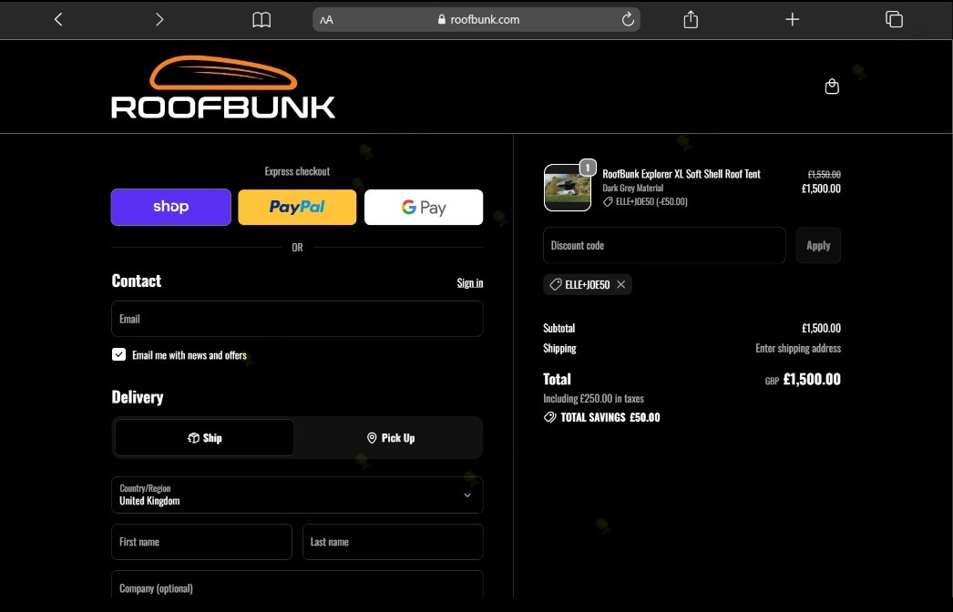Click the Discount code input field
This screenshot has width=953, height=612.
(664, 246)
